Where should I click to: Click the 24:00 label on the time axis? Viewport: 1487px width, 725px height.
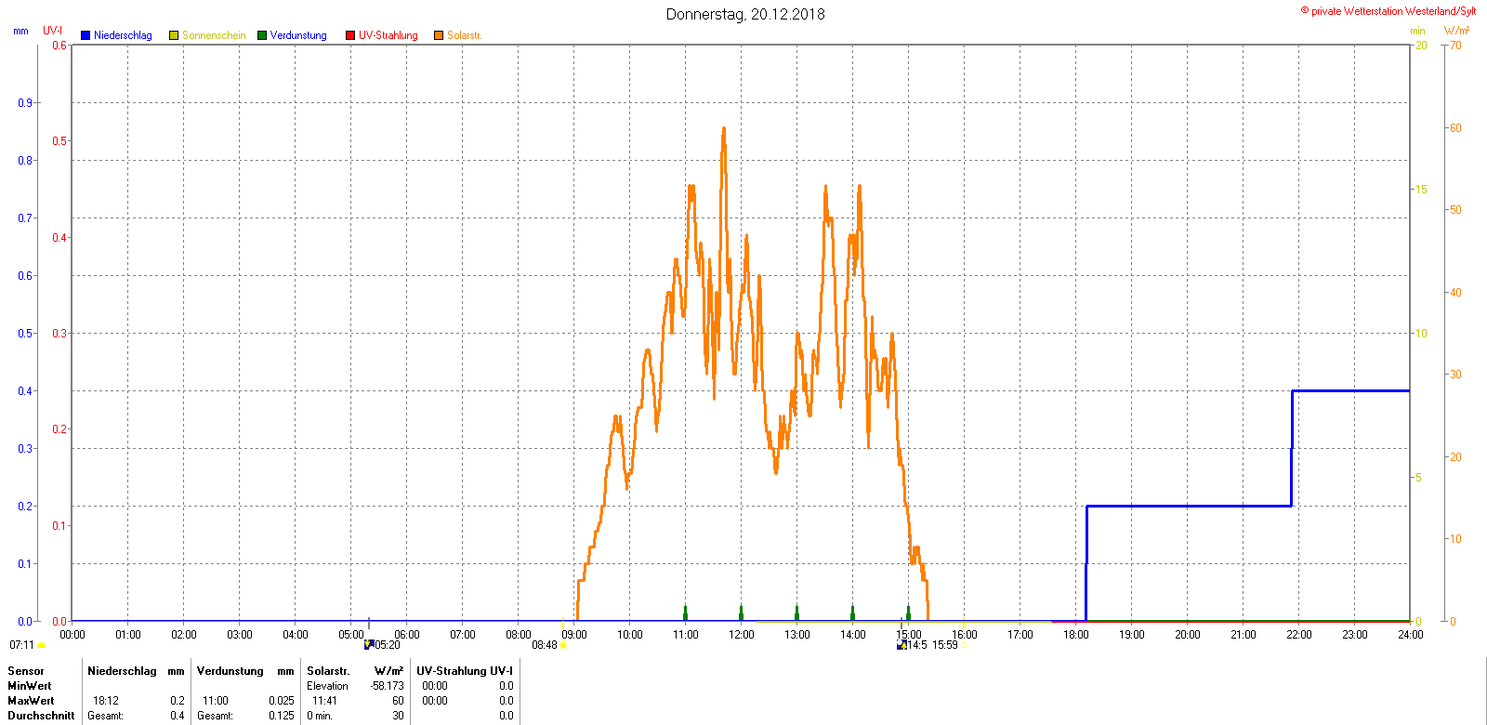pos(1411,635)
